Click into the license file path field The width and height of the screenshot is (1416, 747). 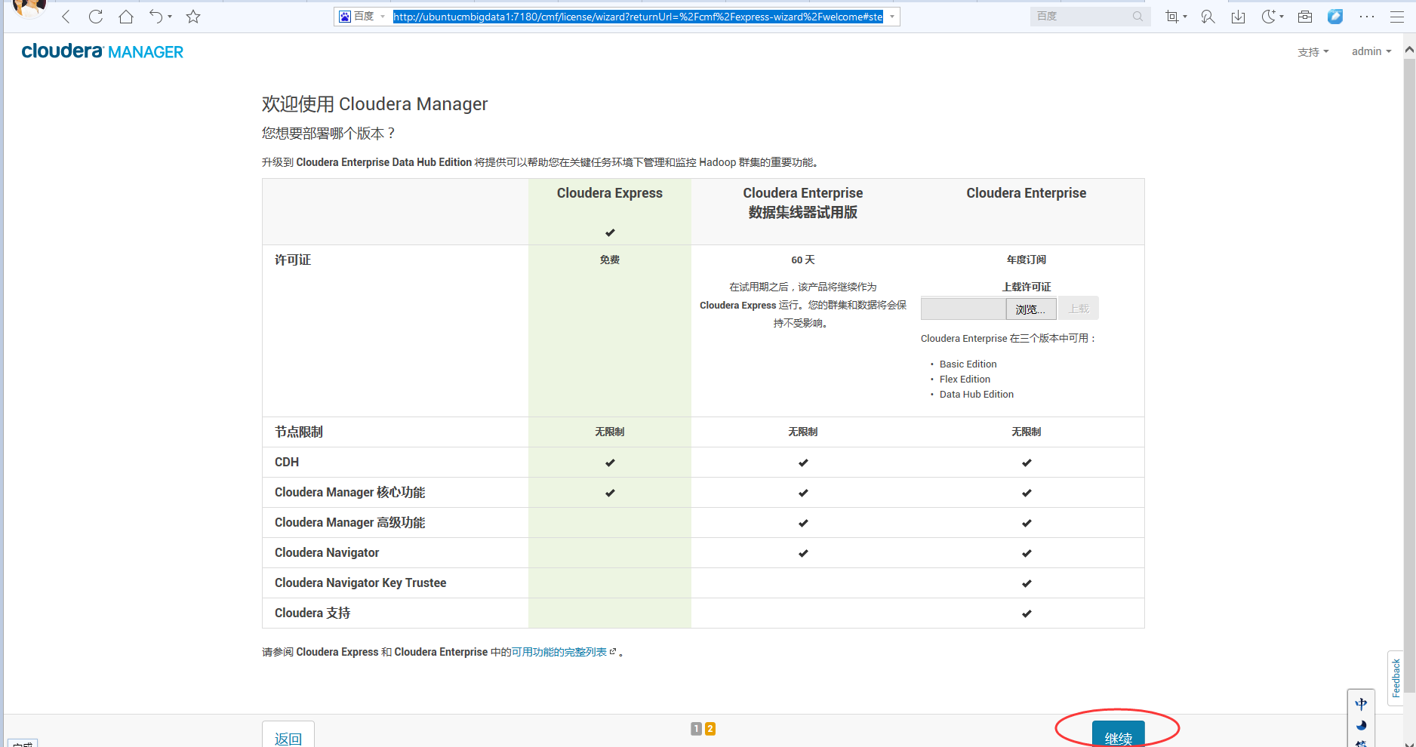click(x=963, y=309)
